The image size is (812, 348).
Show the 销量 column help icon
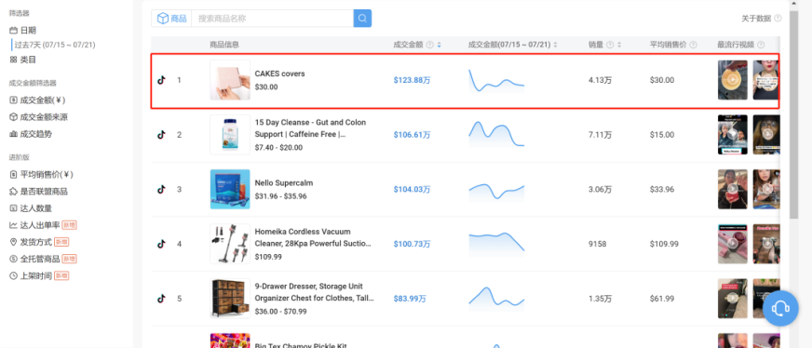tap(610, 45)
